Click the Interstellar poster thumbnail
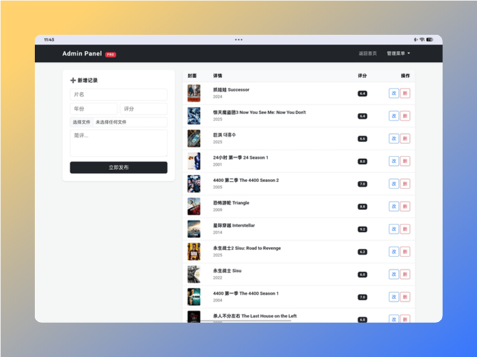This screenshot has height=357, width=477. point(194,229)
